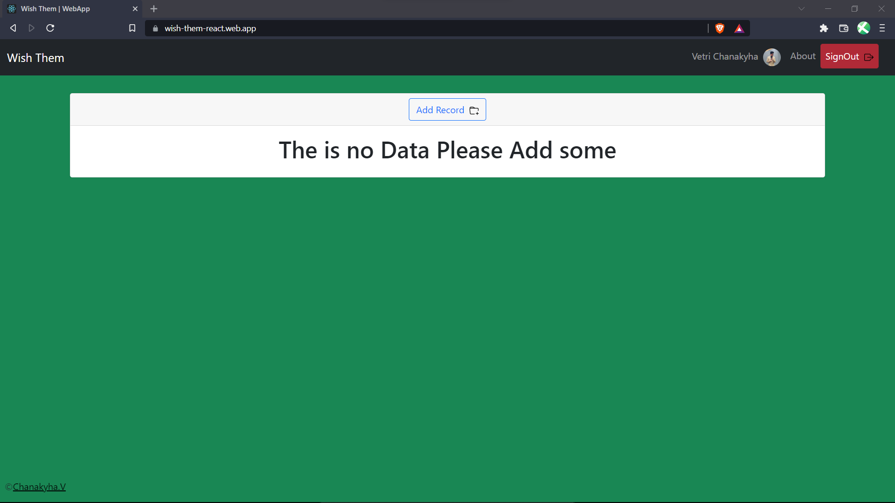
Task: Click the Wish Them brand logo text
Action: pos(35,58)
